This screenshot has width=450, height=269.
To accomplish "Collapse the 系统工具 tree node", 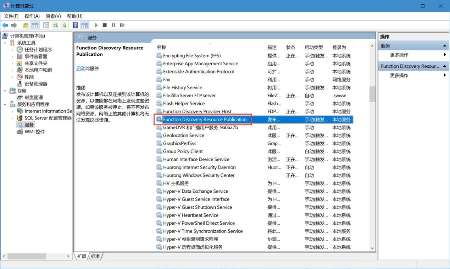I will (5, 43).
